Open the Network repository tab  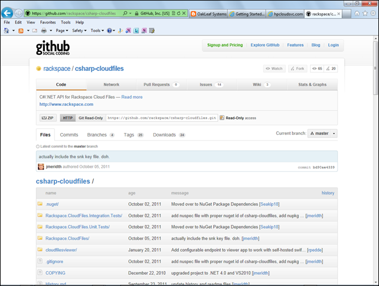click(x=112, y=84)
